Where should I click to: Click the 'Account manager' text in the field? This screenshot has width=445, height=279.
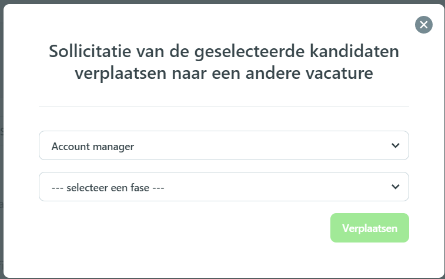pyautogui.click(x=92, y=147)
